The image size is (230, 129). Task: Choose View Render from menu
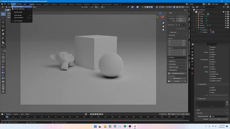pyautogui.click(x=22, y=15)
